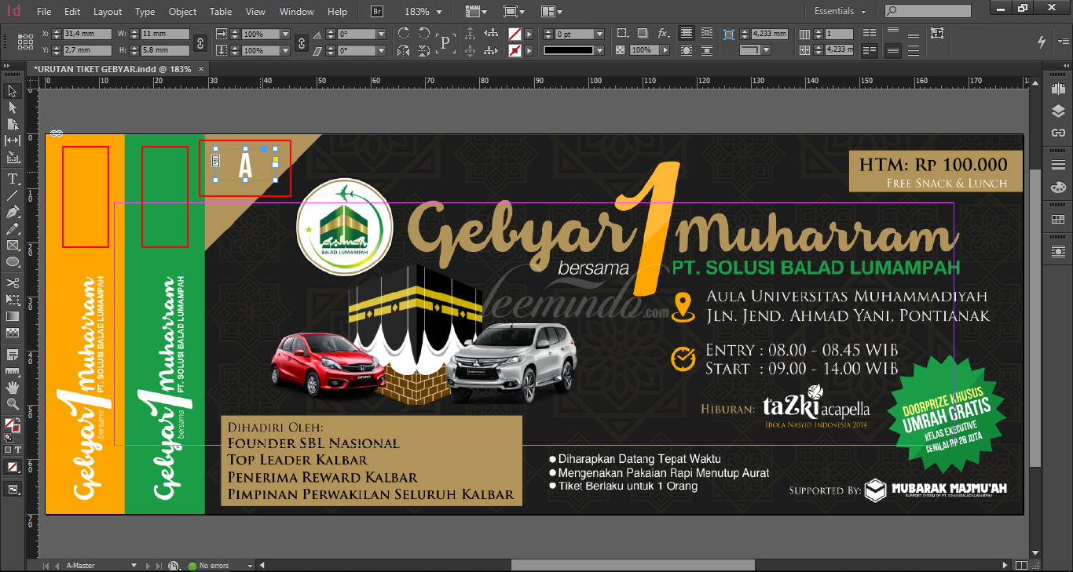Screen dimensions: 1073x572
Task: Open the Object menu
Action: pyautogui.click(x=182, y=12)
